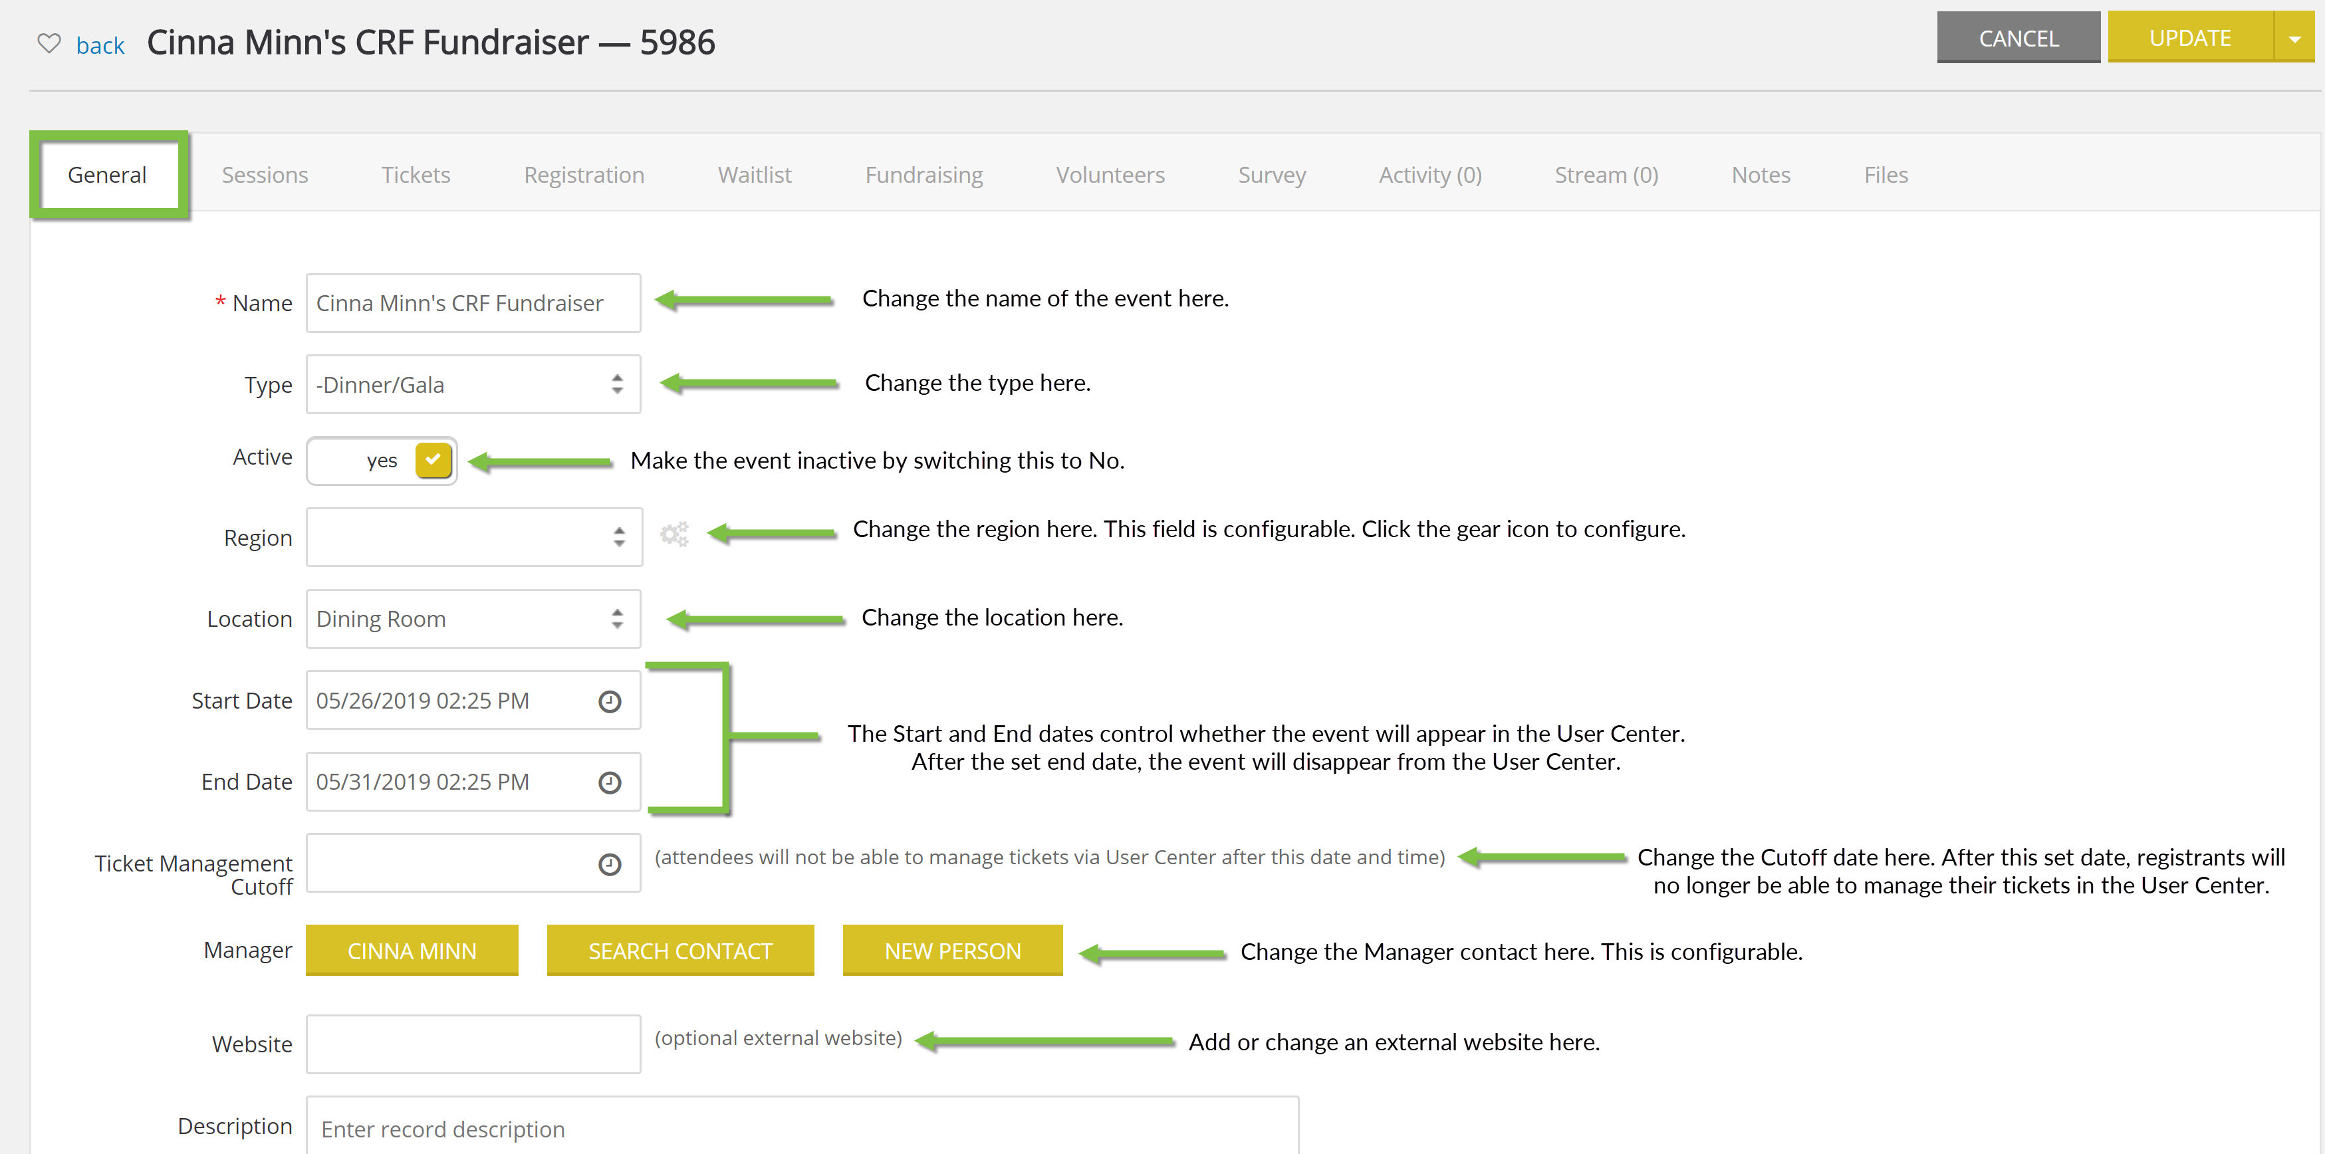2325x1154 pixels.
Task: Switch to the Stream (0) tab
Action: [x=1606, y=175]
